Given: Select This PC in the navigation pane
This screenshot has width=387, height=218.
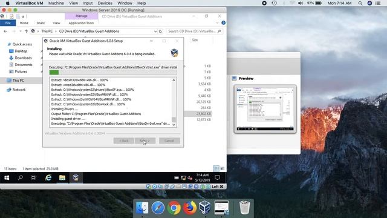Looking at the screenshot, I should [x=18, y=81].
